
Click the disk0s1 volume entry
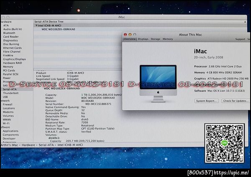coord(54,138)
